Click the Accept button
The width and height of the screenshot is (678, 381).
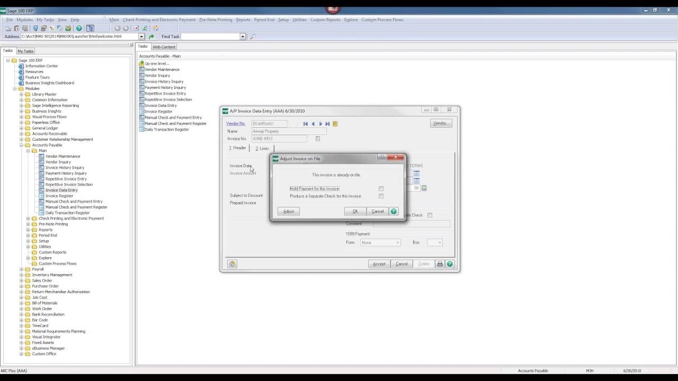pyautogui.click(x=379, y=264)
